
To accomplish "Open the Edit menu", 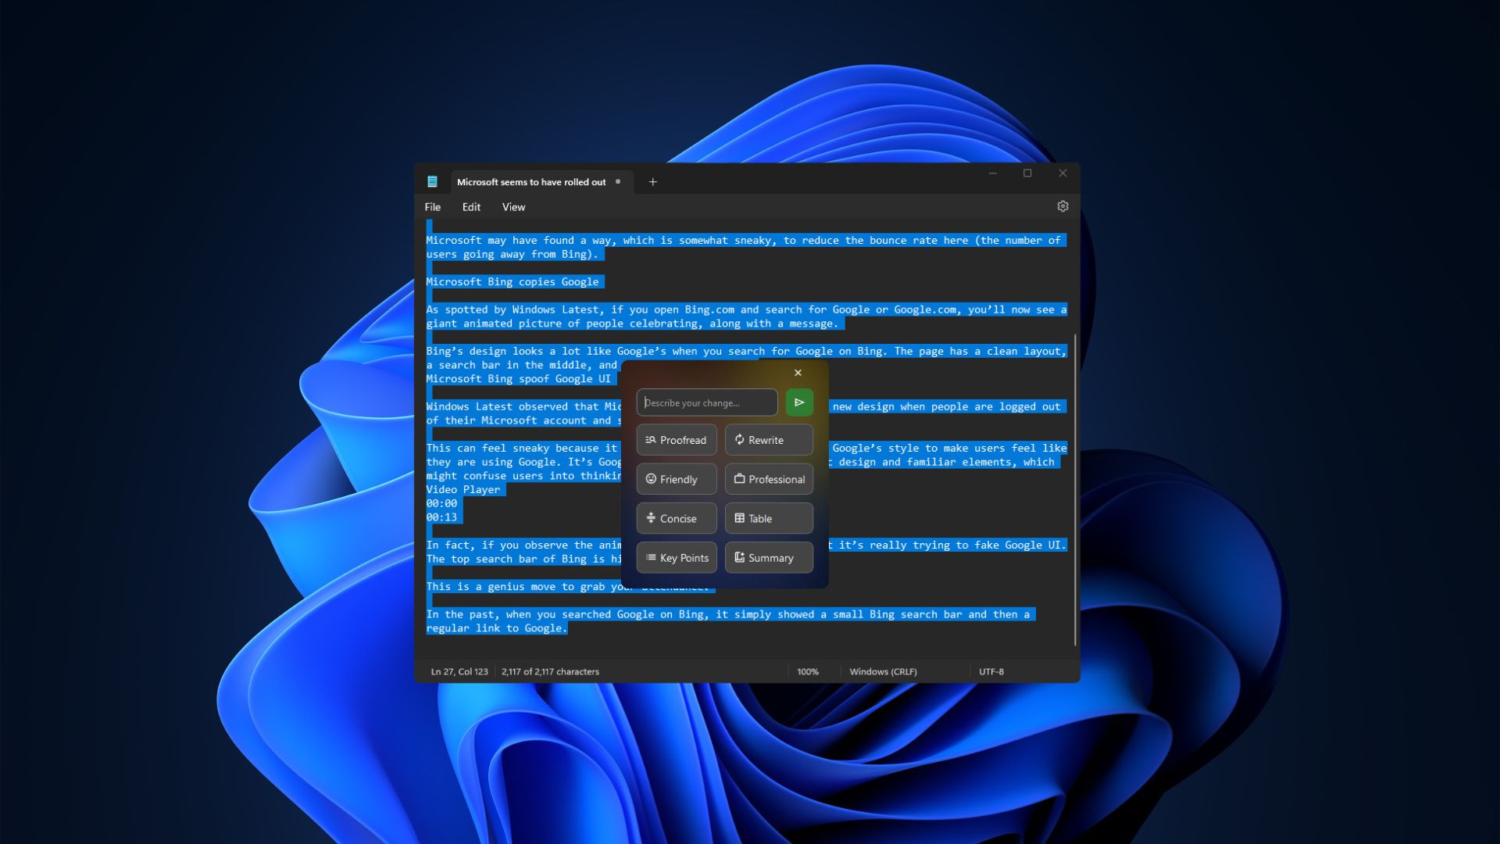I will pos(471,207).
